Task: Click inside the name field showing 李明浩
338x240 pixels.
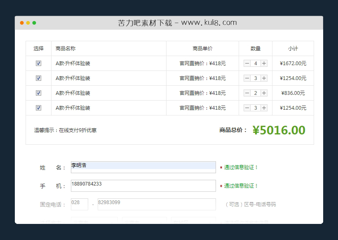Action: tap(143, 167)
